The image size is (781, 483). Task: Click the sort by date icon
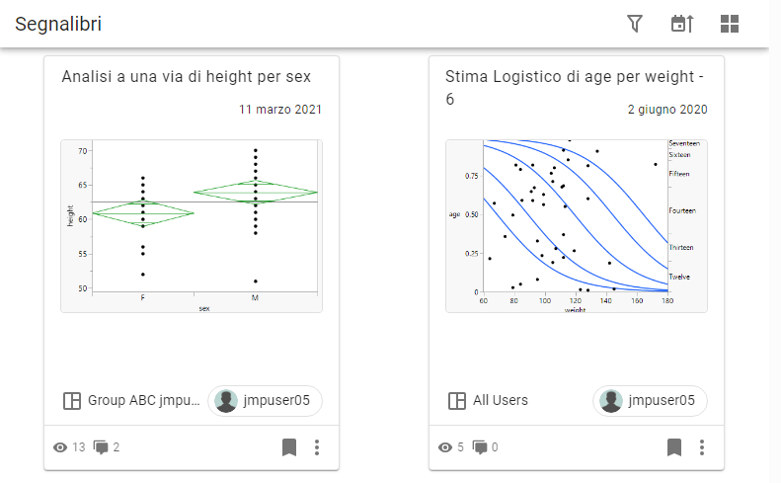[682, 25]
